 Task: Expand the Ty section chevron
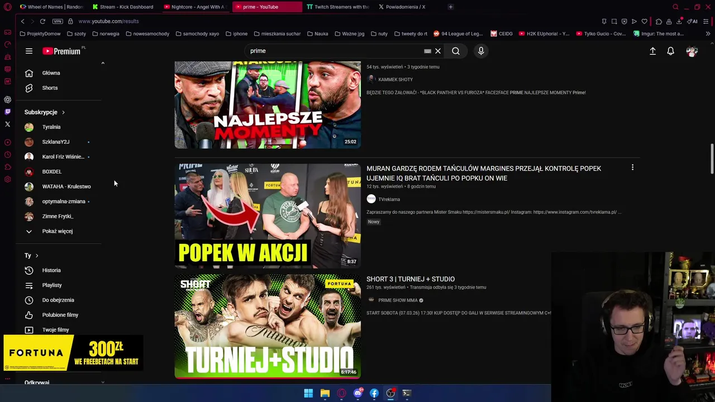[37, 256]
